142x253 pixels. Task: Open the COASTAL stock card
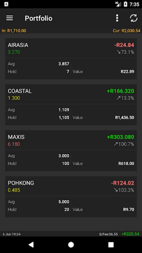click(71, 105)
